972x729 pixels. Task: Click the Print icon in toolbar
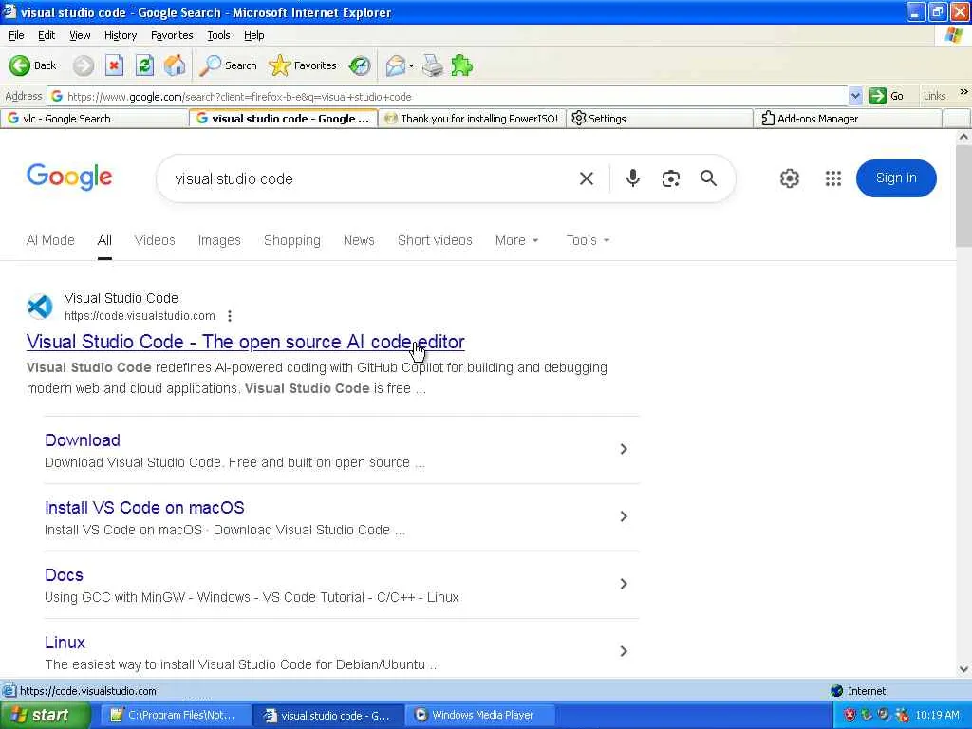433,65
